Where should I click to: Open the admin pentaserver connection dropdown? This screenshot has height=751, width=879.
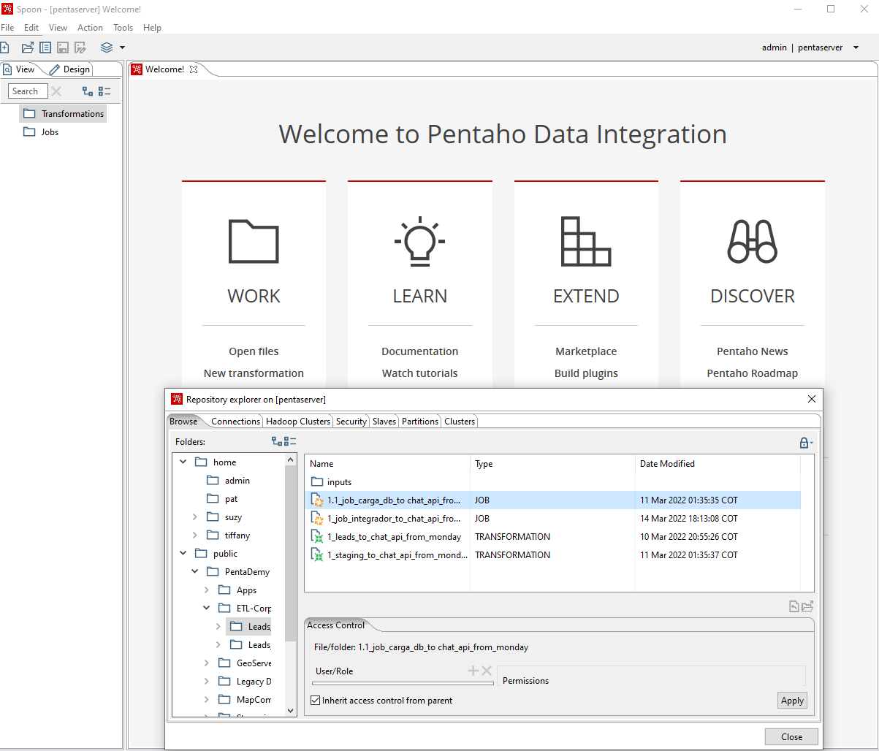click(x=856, y=47)
